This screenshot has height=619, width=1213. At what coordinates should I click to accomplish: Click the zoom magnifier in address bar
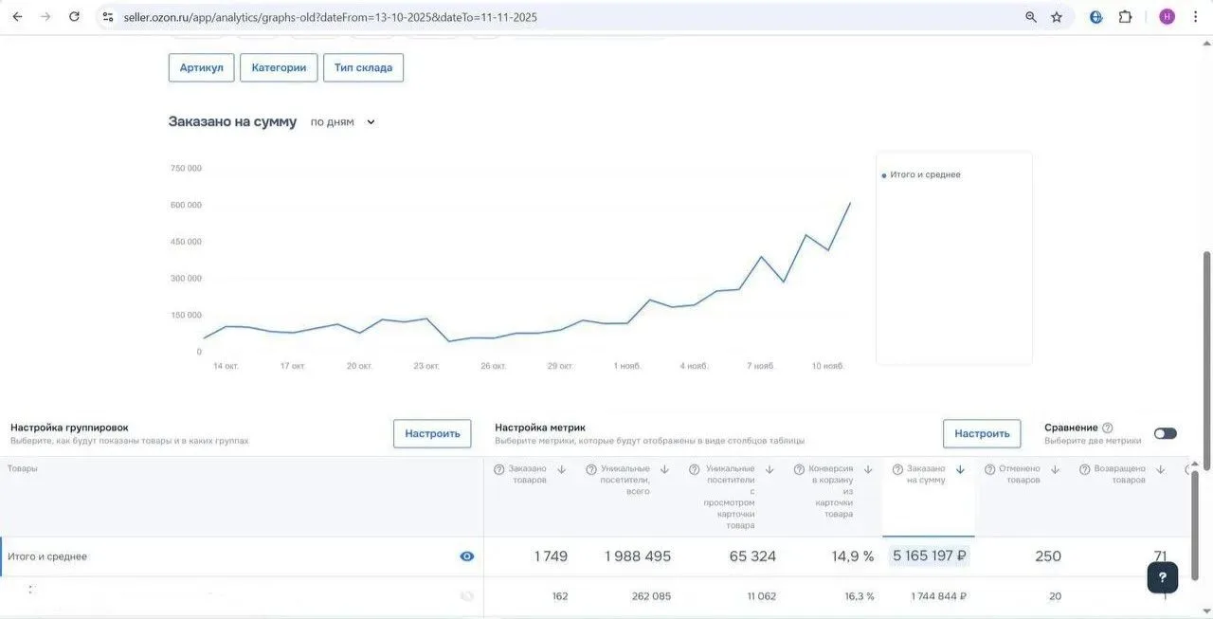pos(1031,17)
